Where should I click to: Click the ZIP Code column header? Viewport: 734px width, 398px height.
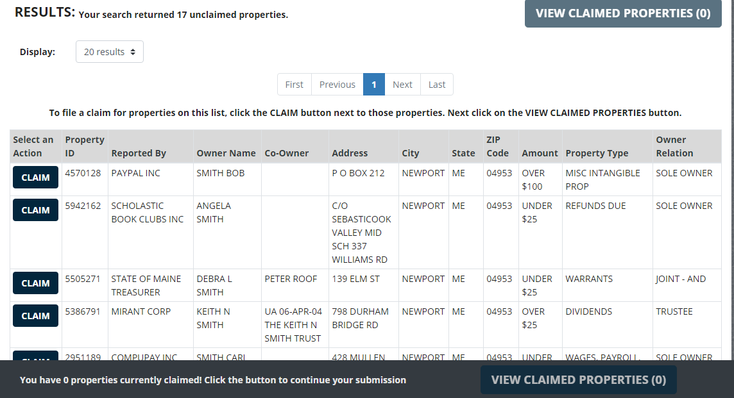point(497,147)
